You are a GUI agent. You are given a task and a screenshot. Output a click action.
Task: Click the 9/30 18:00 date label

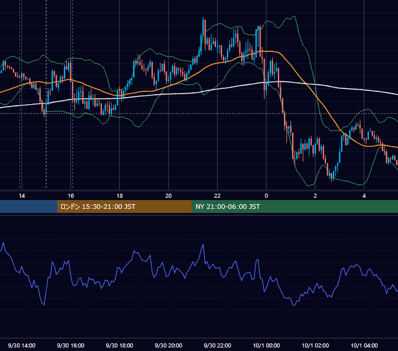119,345
